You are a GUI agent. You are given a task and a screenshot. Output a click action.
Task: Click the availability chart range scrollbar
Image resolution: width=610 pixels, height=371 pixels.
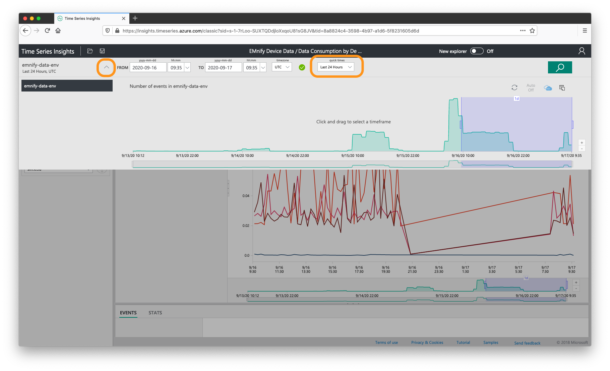coord(352,164)
